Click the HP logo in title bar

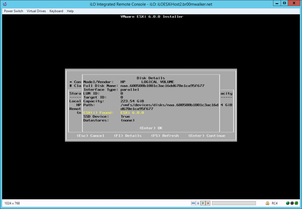tap(5, 4)
